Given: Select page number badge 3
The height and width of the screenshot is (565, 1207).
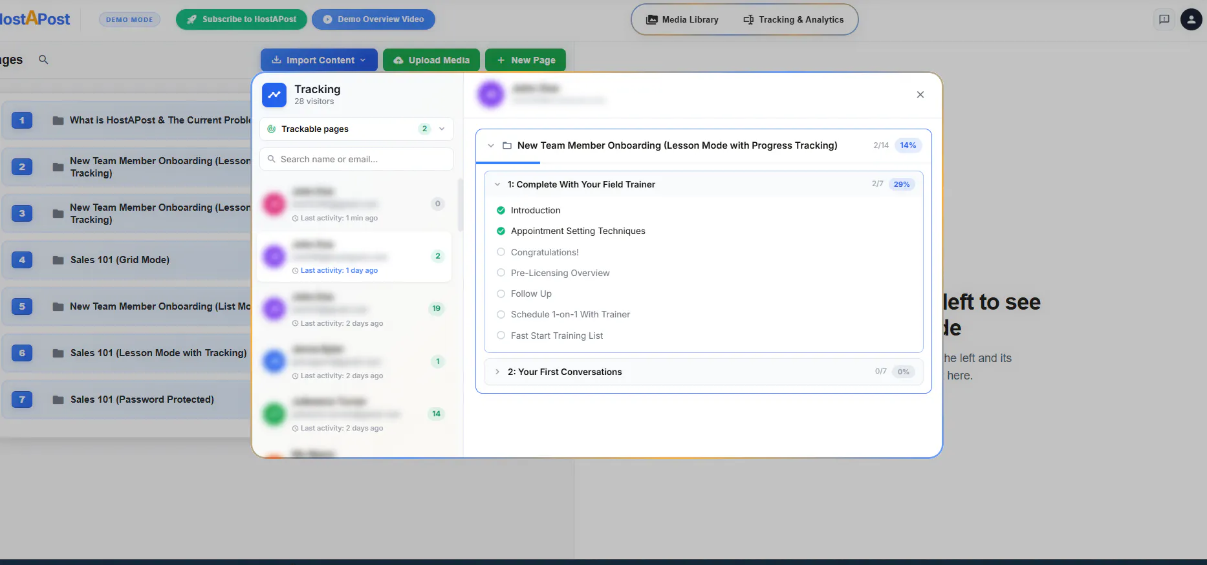Looking at the screenshot, I should (22, 213).
